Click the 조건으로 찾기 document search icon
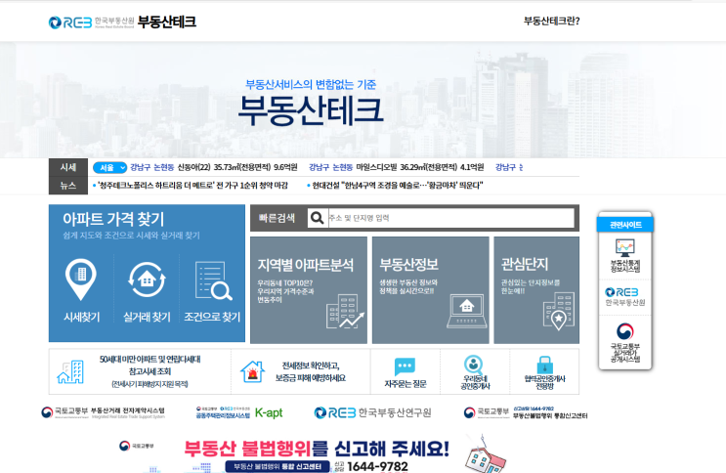The width and height of the screenshot is (726, 473). pos(213,280)
